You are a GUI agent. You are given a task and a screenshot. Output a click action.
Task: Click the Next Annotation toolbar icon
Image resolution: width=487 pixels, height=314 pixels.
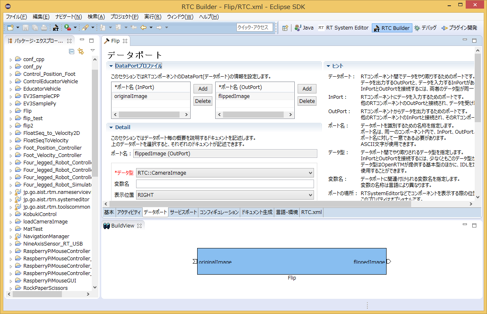coord(103,27)
